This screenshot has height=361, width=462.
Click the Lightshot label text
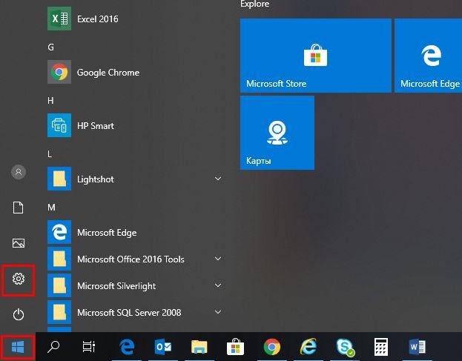[x=96, y=179]
